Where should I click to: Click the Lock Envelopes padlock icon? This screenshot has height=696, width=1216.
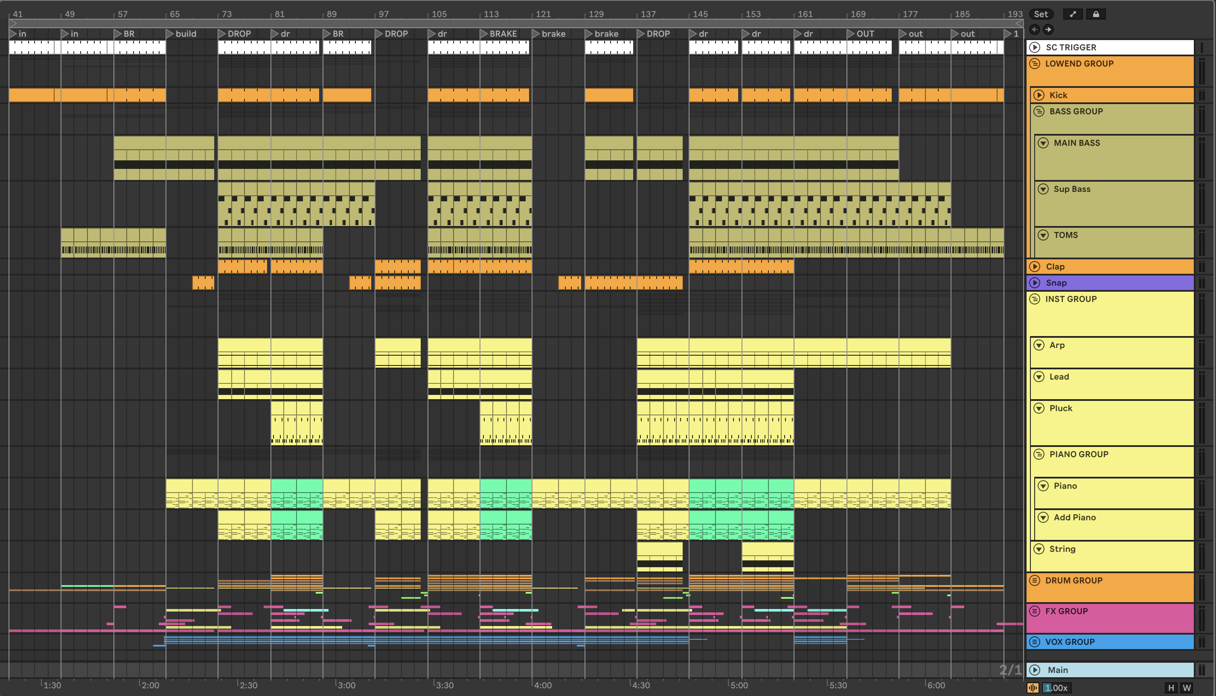[1096, 14]
